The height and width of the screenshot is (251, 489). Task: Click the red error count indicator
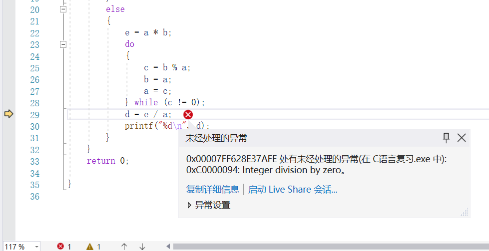pos(64,247)
